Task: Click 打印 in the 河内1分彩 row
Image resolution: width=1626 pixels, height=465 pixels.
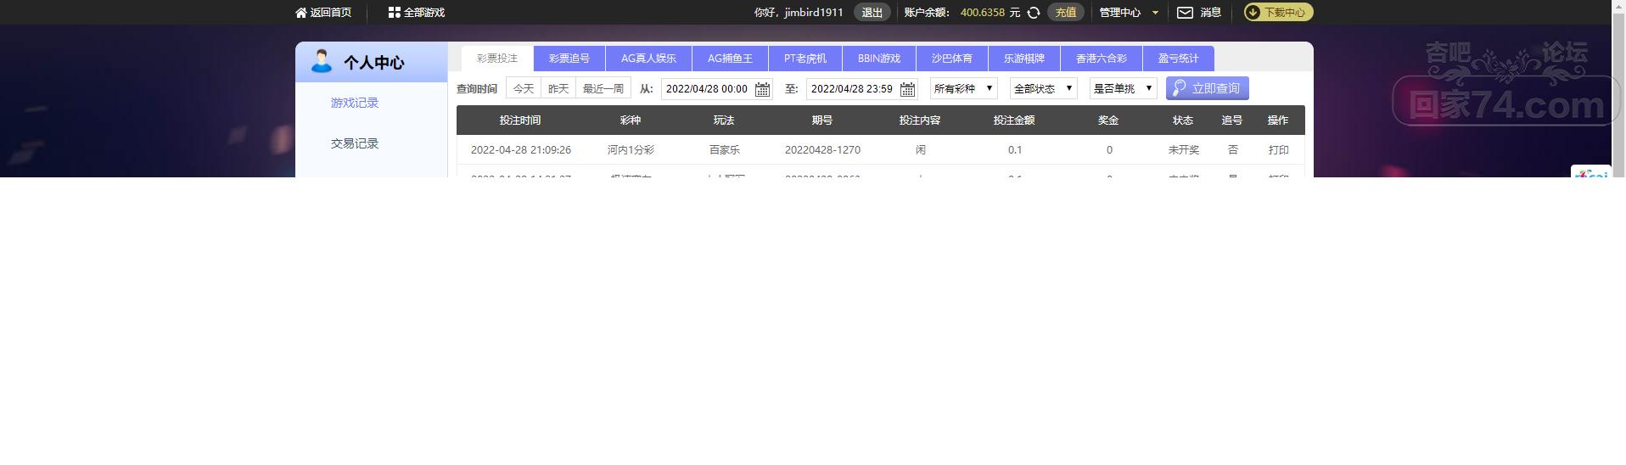Action: click(1279, 150)
